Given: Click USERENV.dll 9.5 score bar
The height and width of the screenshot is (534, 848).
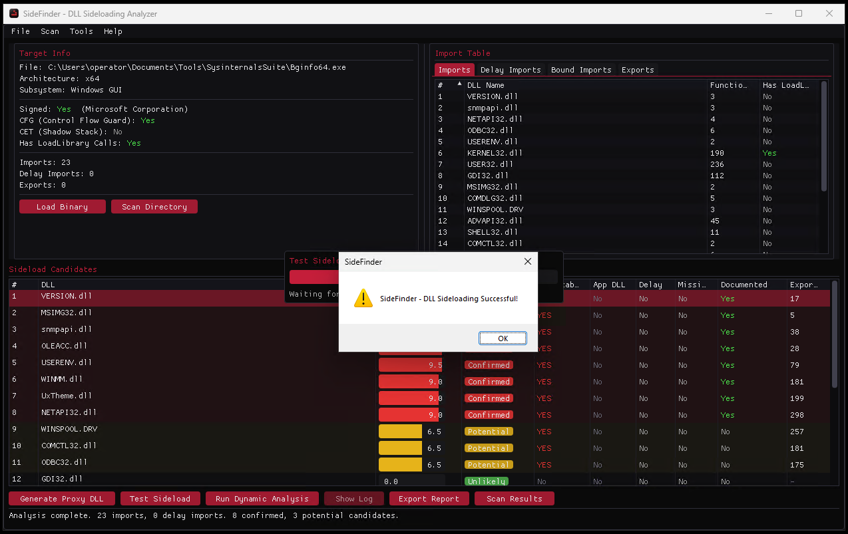Looking at the screenshot, I should 410,365.
